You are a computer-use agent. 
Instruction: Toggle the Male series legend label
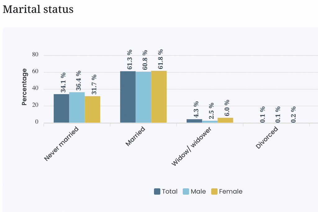[x=198, y=191]
